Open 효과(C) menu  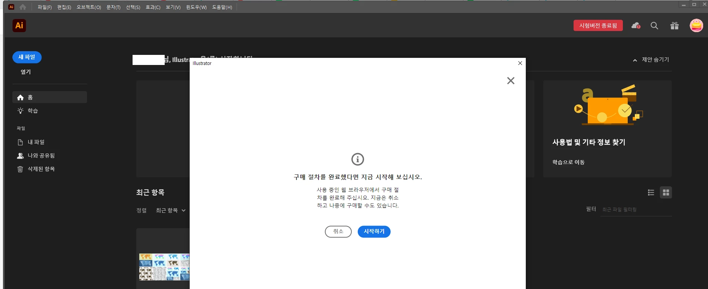(153, 7)
